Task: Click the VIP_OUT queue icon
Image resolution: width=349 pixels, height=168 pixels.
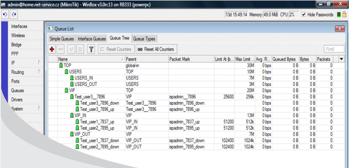Action: [x=72, y=134]
